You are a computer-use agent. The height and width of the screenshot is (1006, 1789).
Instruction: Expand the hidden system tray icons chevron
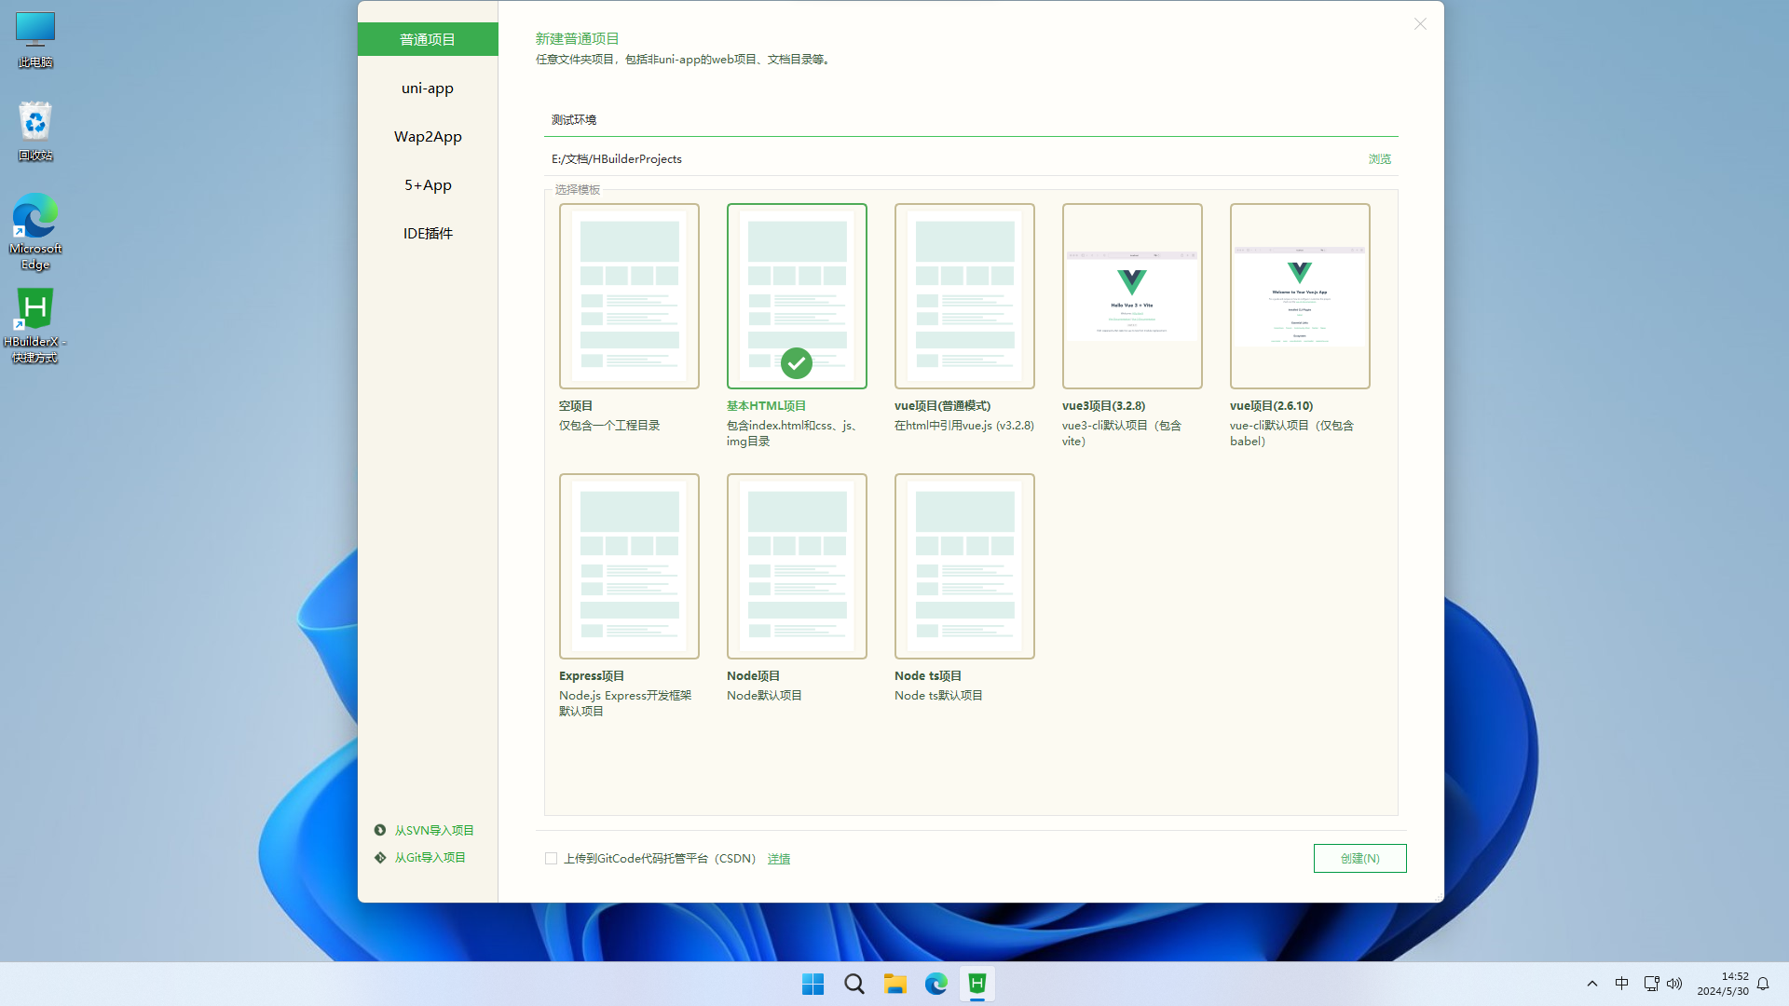(x=1591, y=984)
